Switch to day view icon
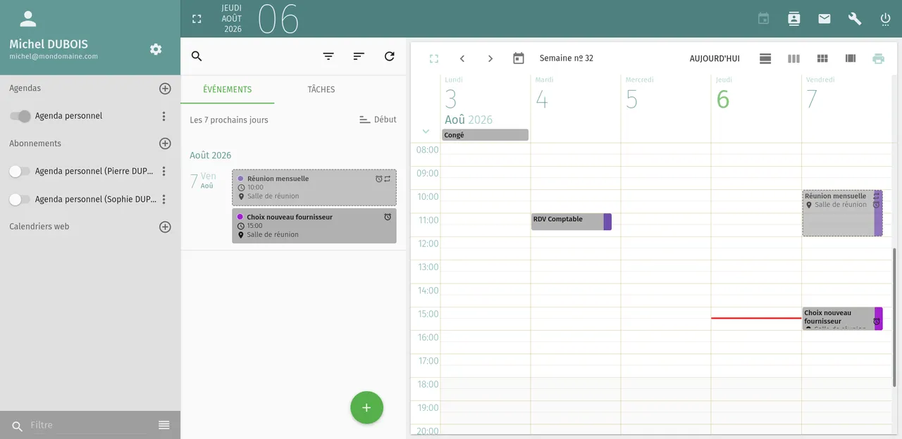This screenshot has width=902, height=439. pyautogui.click(x=765, y=58)
